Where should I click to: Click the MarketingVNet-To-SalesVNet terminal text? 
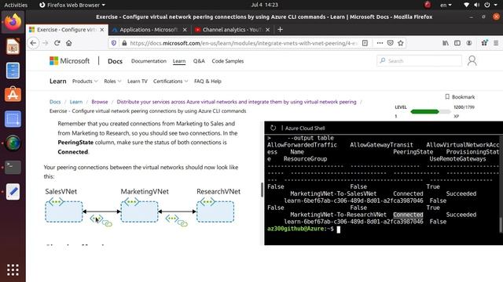point(333,193)
